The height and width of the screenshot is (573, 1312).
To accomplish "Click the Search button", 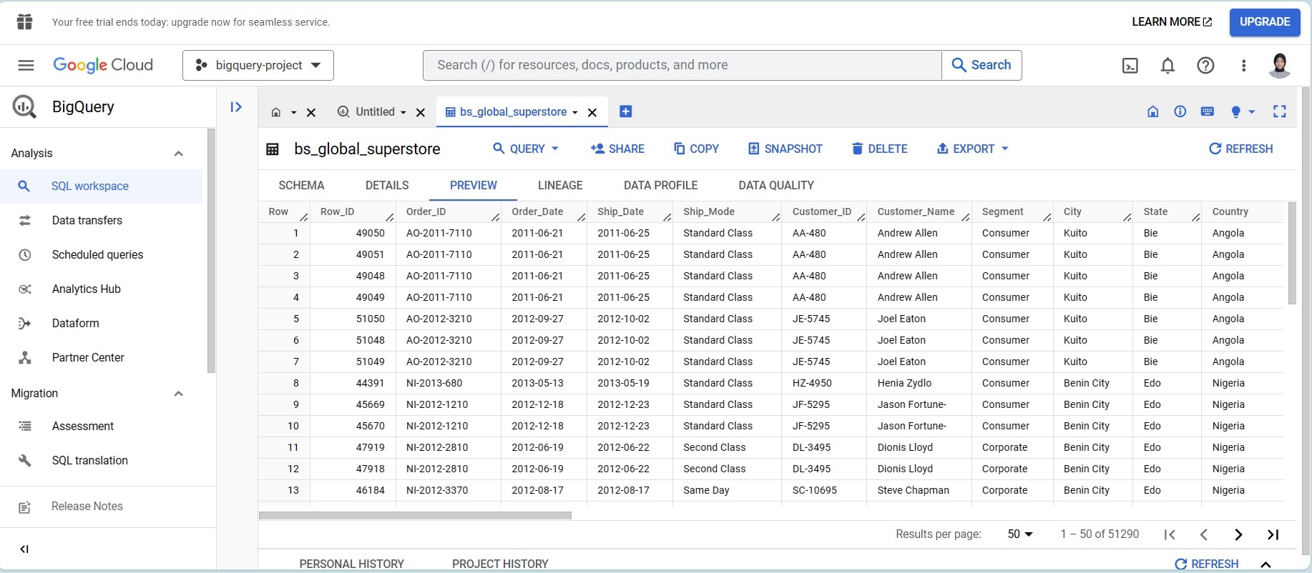I will pos(981,65).
